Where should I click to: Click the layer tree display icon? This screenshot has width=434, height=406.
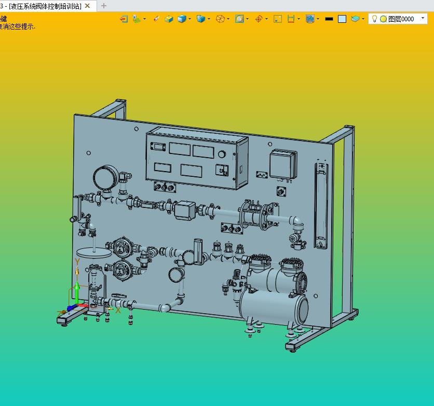pyautogui.click(x=137, y=19)
